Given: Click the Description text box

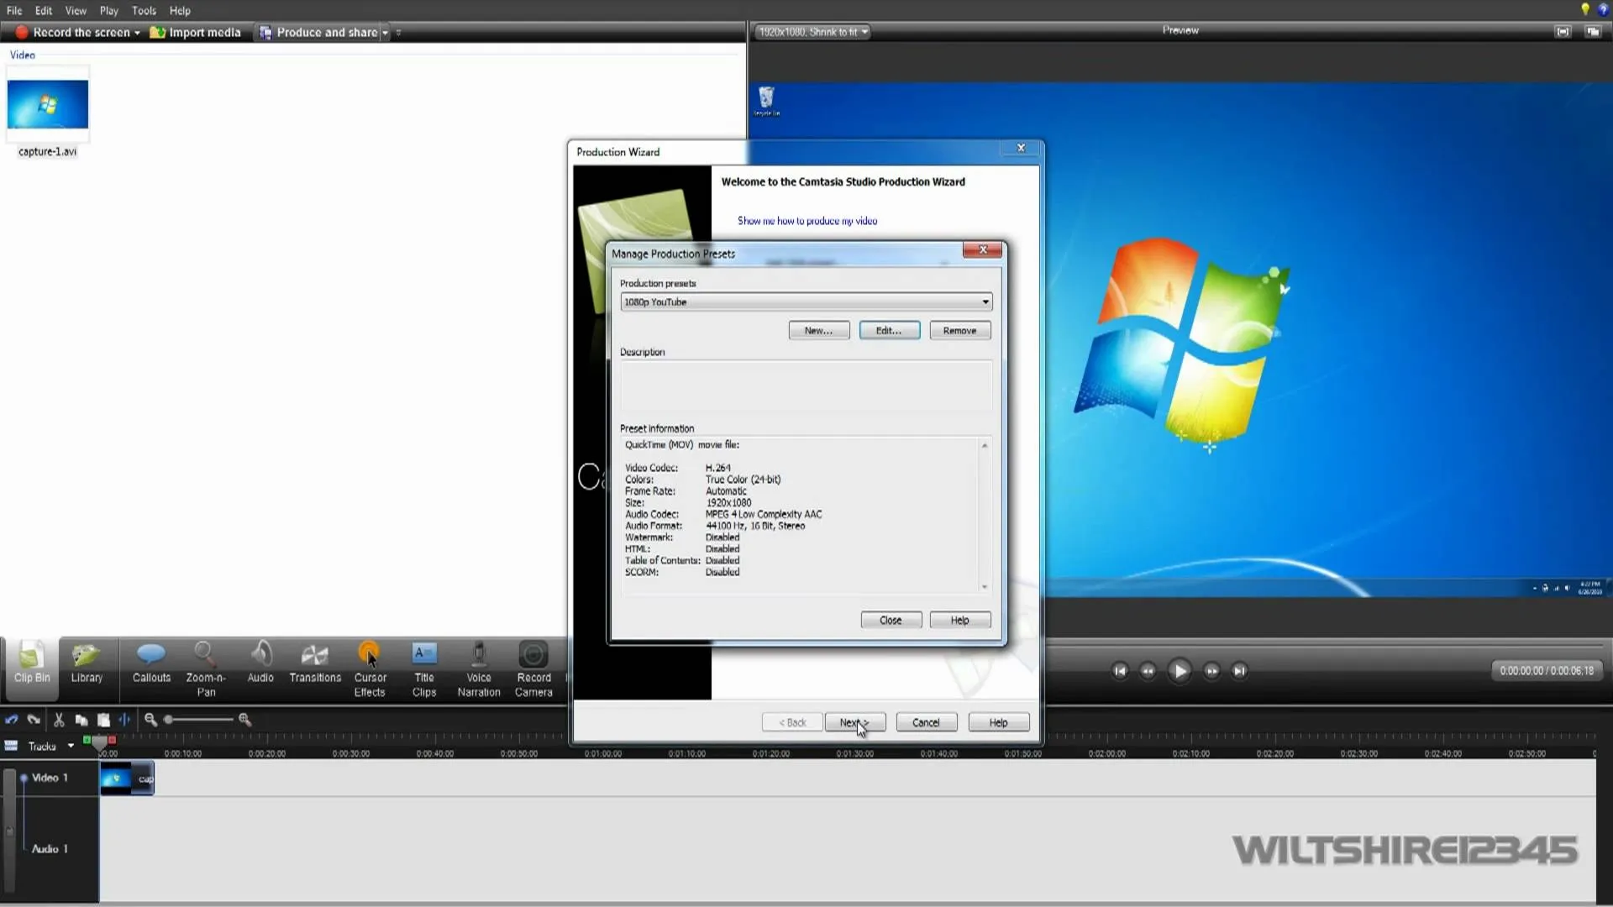Looking at the screenshot, I should coord(806,386).
